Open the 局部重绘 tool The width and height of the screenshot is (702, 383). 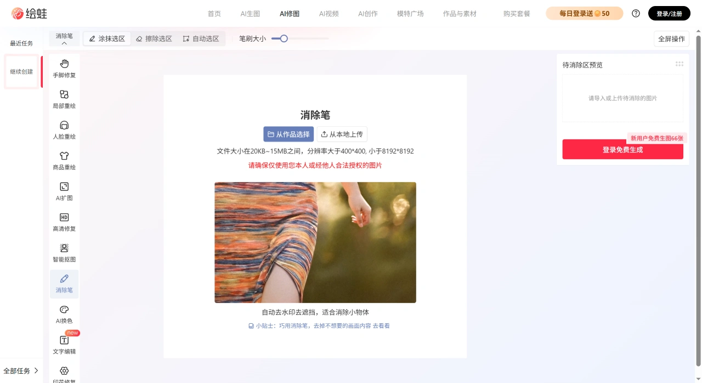(64, 99)
